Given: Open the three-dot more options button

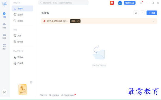Looking at the screenshot, I should click(x=142, y=13).
